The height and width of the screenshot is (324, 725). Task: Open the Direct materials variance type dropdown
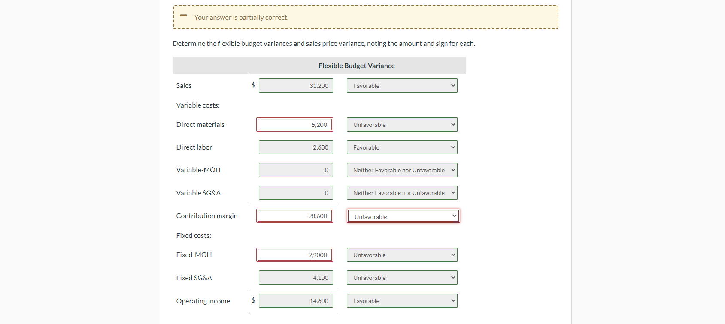[x=402, y=125]
